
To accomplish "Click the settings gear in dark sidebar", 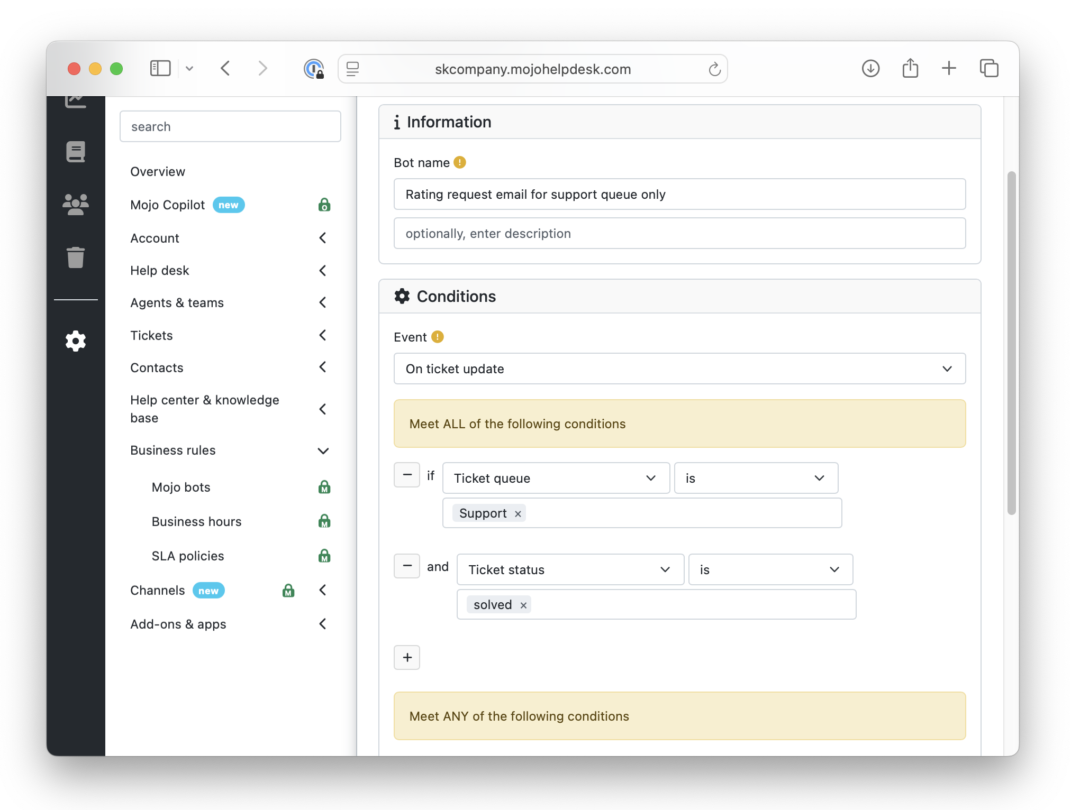I will click(x=76, y=341).
